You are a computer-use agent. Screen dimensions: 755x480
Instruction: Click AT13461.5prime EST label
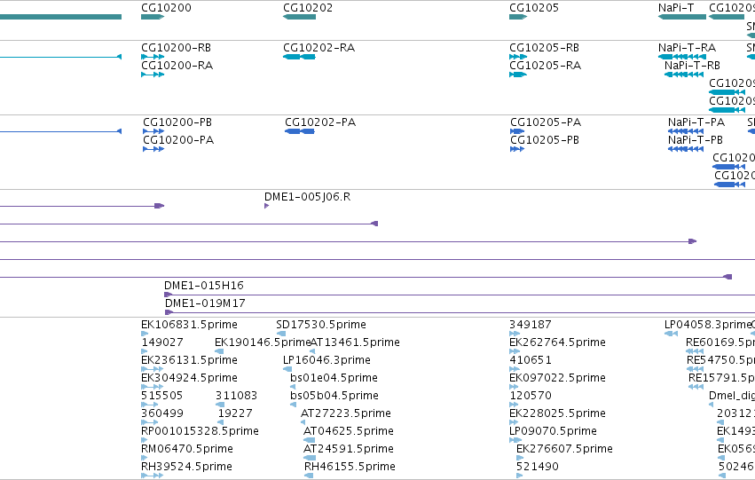355,342
